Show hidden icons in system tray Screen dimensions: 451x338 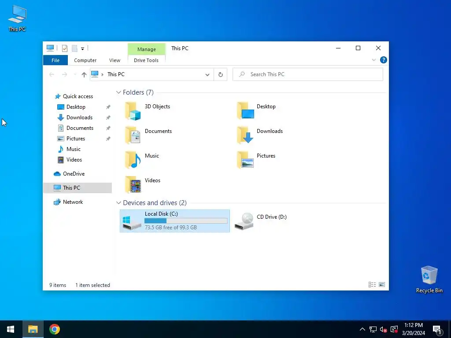(362, 329)
